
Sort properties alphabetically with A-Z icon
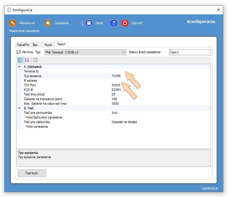[x=27, y=60]
